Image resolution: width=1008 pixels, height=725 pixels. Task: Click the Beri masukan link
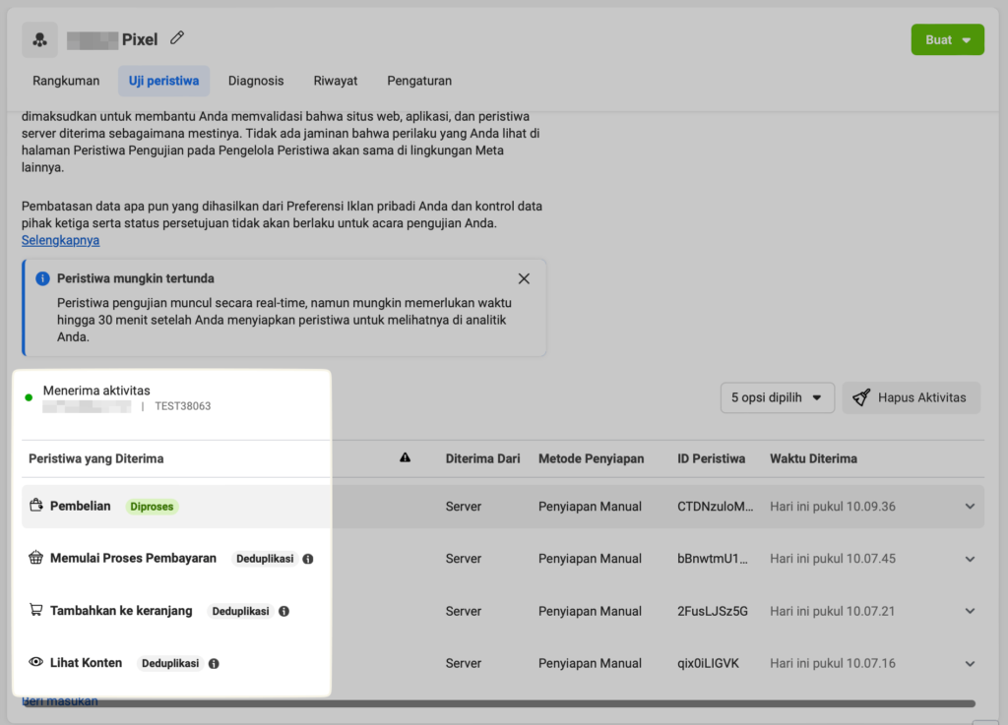pyautogui.click(x=60, y=701)
